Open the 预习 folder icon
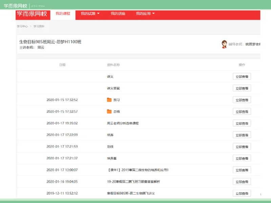 (109, 100)
